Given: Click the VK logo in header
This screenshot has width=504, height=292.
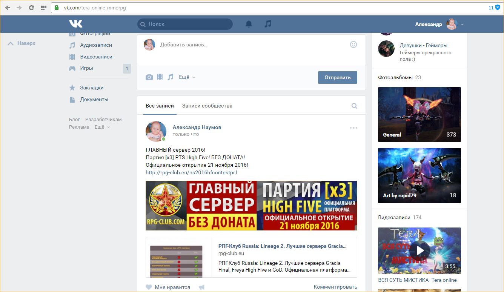Looking at the screenshot, I should click(75, 24).
